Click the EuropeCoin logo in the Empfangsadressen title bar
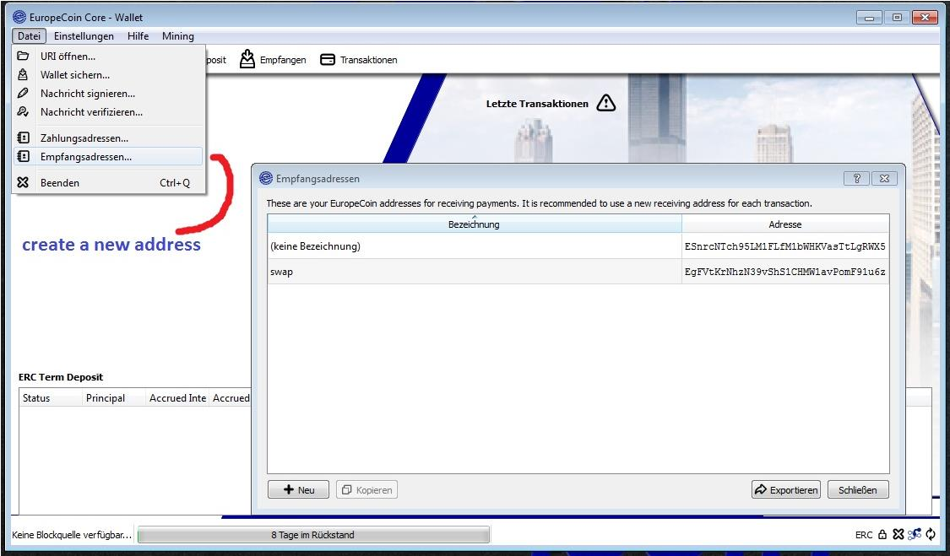 265,178
